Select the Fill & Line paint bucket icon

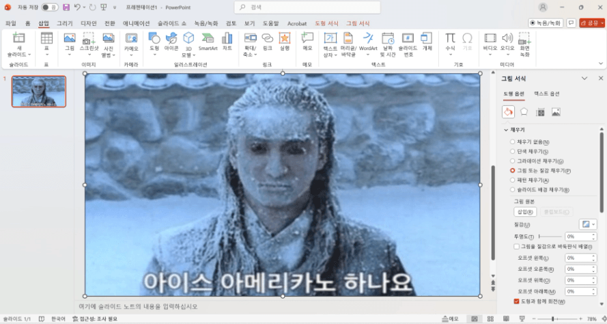tap(508, 112)
